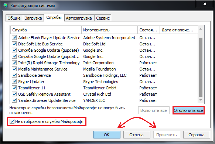The width and height of the screenshot is (215, 144).
Task: Select the 'YANDEX LLC' cell
Action: pyautogui.click(x=94, y=100)
